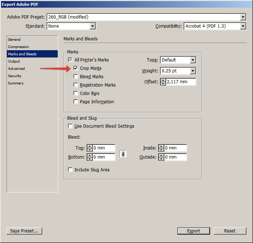View the Summary section
This screenshot has height=243, width=253.
32,83
